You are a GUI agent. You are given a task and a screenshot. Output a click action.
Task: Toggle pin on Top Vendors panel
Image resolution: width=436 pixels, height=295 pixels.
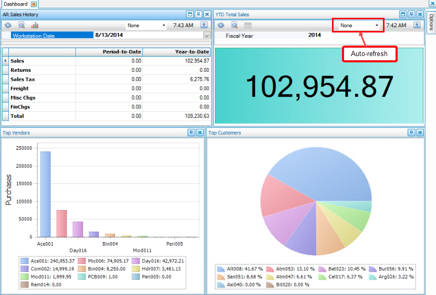pos(191,133)
